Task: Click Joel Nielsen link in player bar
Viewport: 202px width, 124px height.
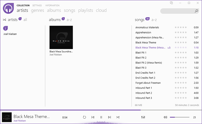Action: [x=20, y=121]
